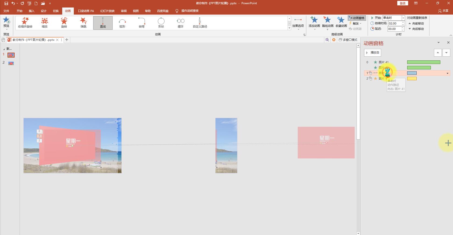Click the 播放自 play from button
Viewport: 453px width, 235px height.
pyautogui.click(x=372, y=53)
